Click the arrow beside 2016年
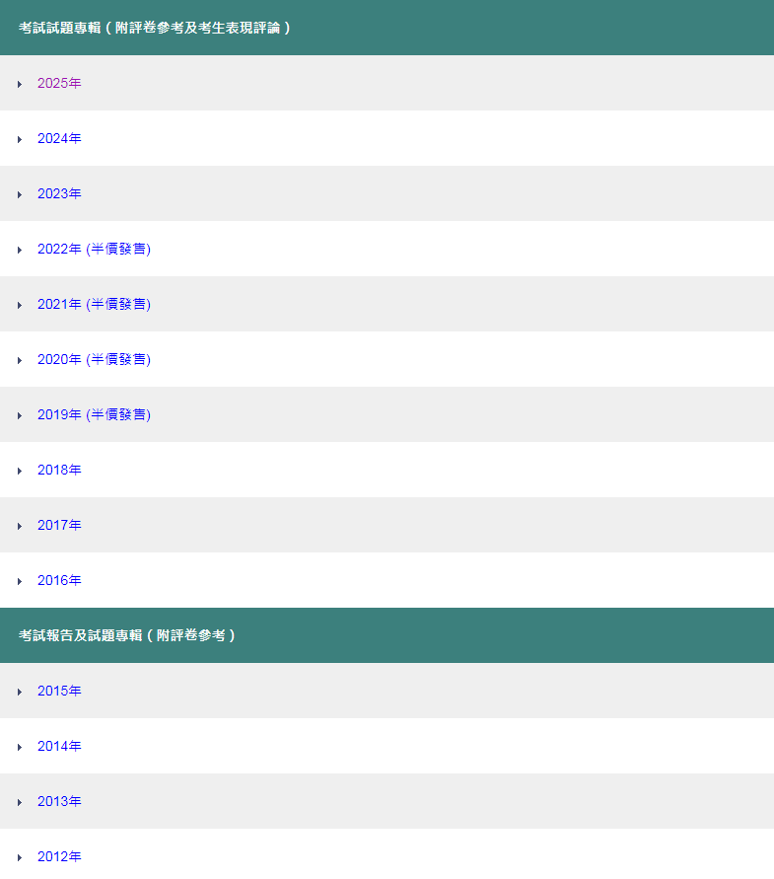Viewport: 774px width, 879px height. tap(20, 581)
